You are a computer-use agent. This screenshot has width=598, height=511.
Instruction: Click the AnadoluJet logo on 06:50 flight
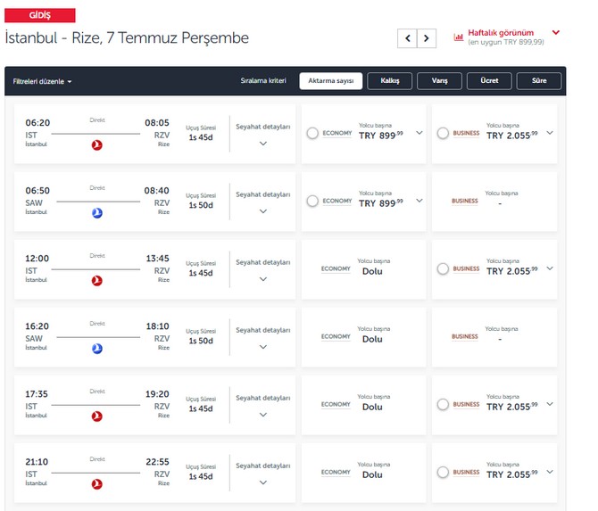[97, 212]
